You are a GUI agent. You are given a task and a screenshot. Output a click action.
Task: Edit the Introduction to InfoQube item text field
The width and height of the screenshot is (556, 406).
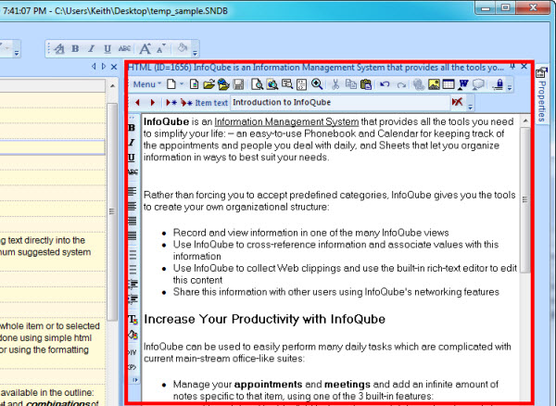click(x=340, y=103)
